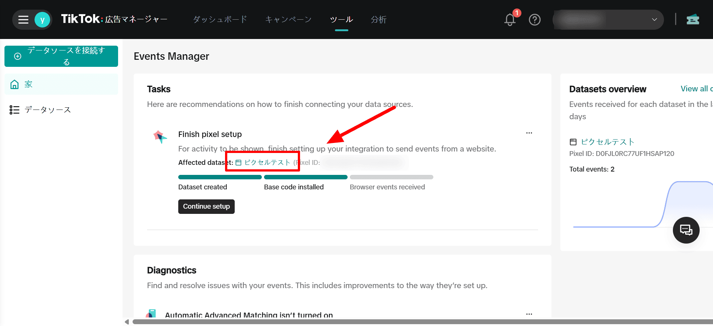Open the chat support bubble icon

coord(686,230)
